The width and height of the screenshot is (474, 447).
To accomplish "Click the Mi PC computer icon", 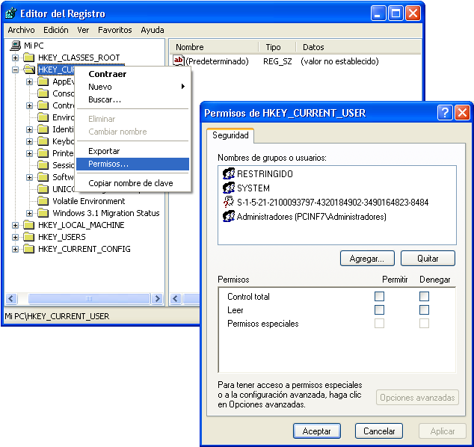I will (15, 46).
